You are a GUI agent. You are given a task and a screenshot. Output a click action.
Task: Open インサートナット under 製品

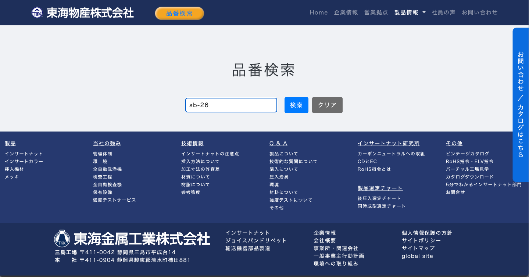pyautogui.click(x=24, y=154)
